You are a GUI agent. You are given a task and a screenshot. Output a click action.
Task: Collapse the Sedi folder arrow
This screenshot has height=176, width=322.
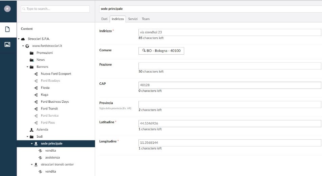point(27,137)
